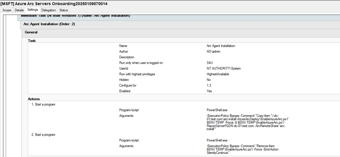This screenshot has height=157, width=340.
Task: Click the S4U logon value
Action: pos(210,63)
